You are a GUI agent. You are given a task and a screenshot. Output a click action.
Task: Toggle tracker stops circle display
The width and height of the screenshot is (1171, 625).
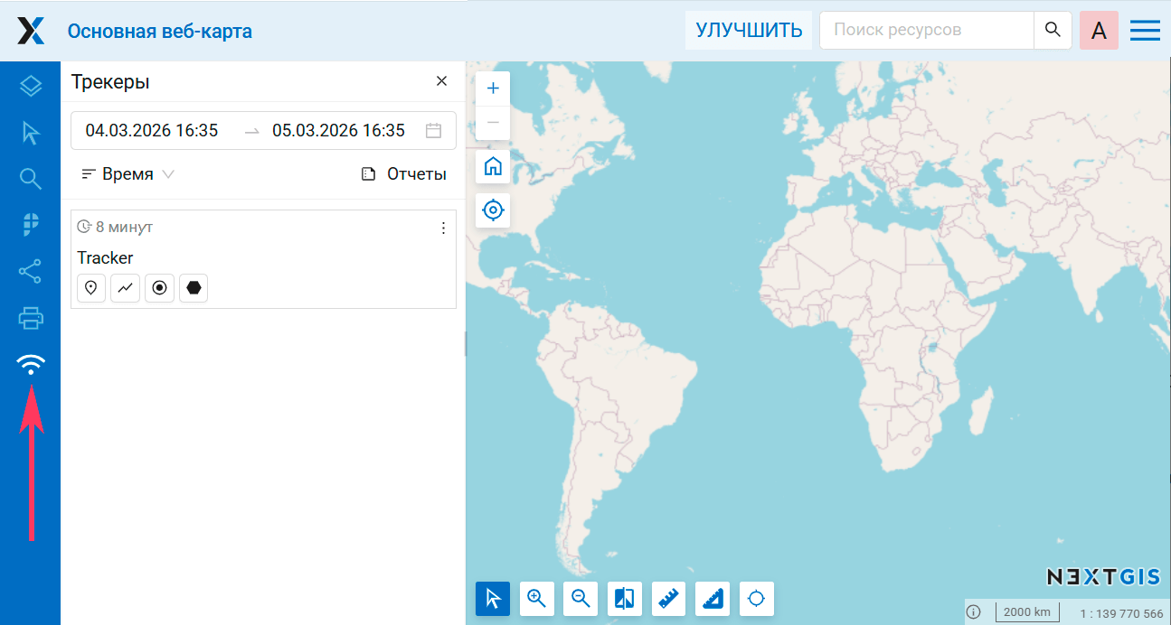pos(159,288)
